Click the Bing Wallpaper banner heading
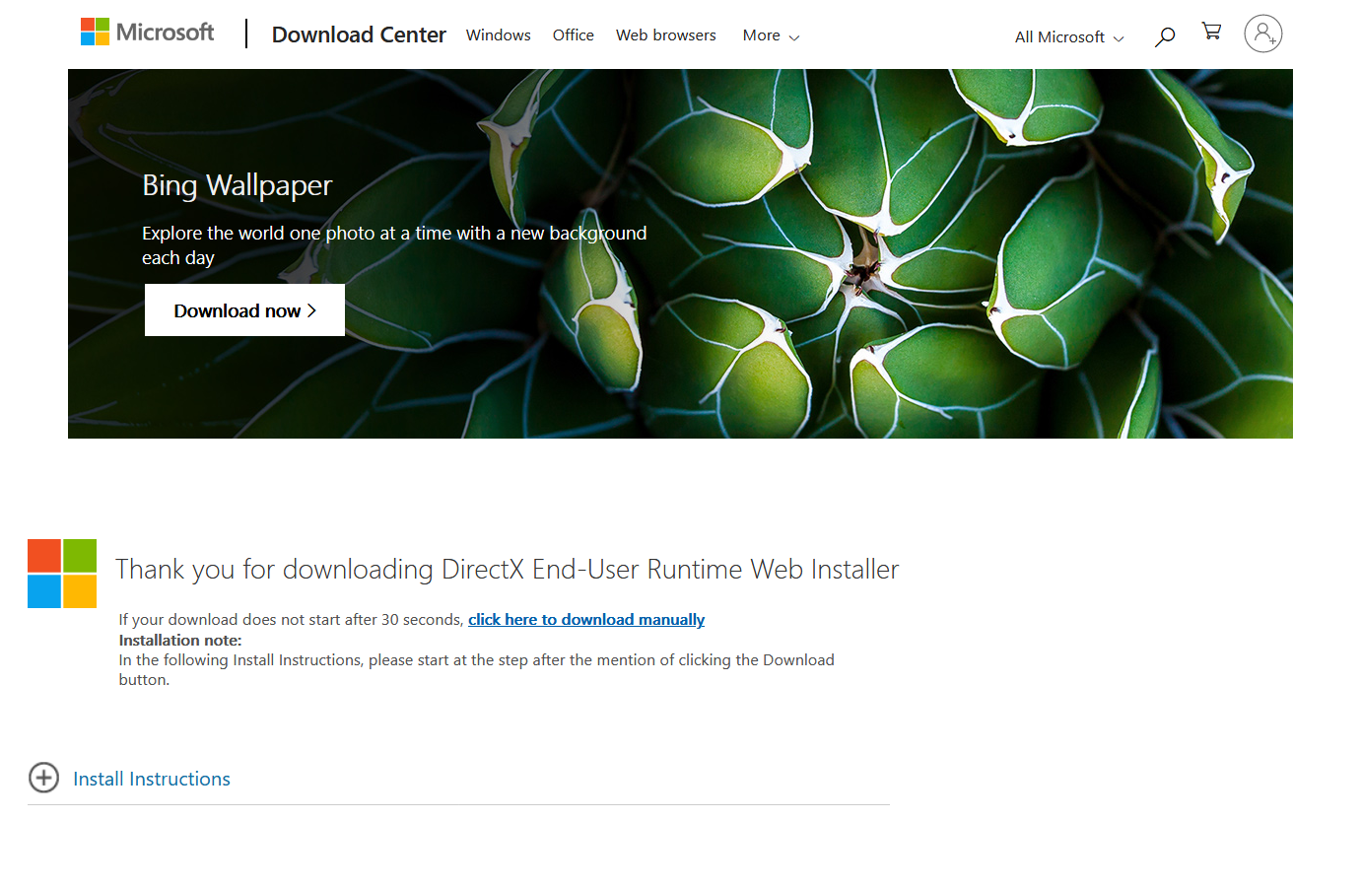This screenshot has width=1361, height=889. (237, 185)
